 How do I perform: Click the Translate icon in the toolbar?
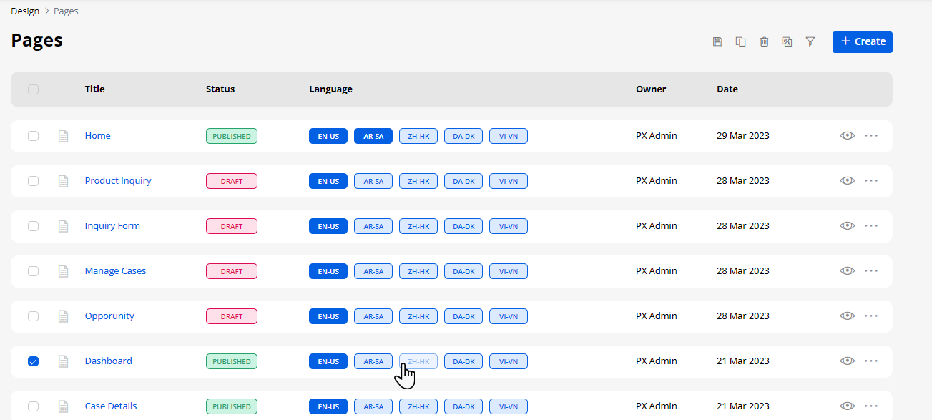pyautogui.click(x=787, y=42)
